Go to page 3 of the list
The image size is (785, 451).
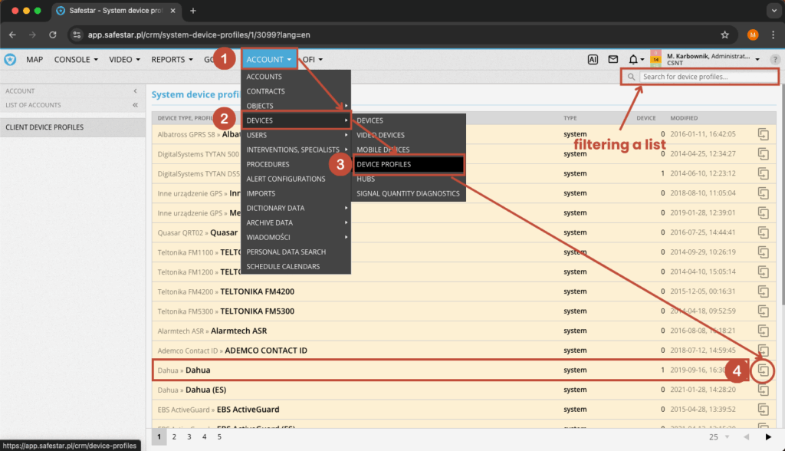pyautogui.click(x=189, y=437)
